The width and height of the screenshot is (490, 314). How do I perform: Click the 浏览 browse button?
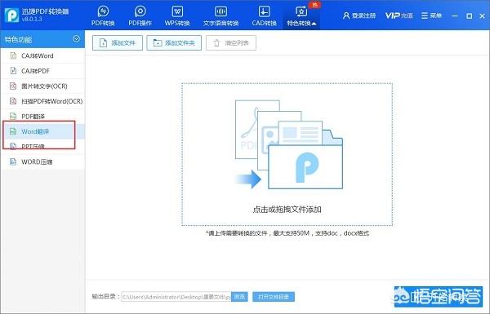[239, 297]
